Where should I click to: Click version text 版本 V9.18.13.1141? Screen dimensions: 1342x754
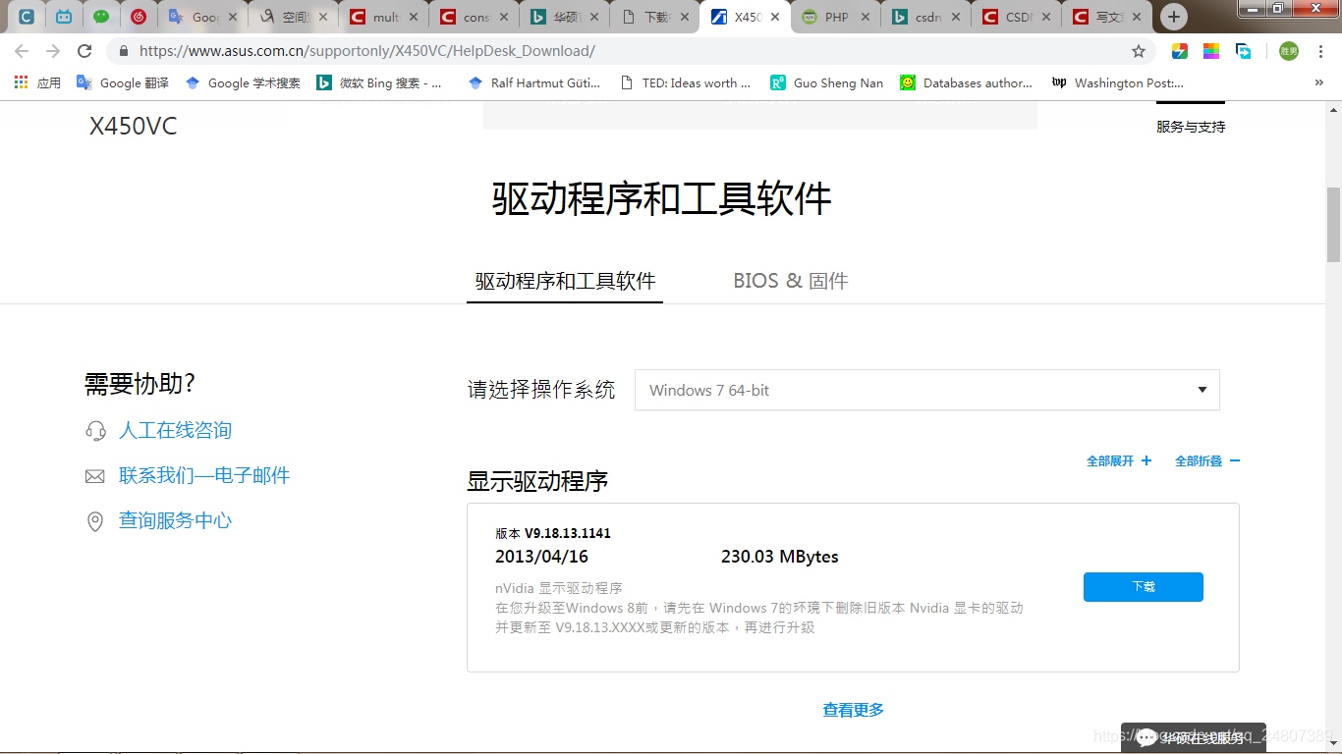pyautogui.click(x=553, y=533)
